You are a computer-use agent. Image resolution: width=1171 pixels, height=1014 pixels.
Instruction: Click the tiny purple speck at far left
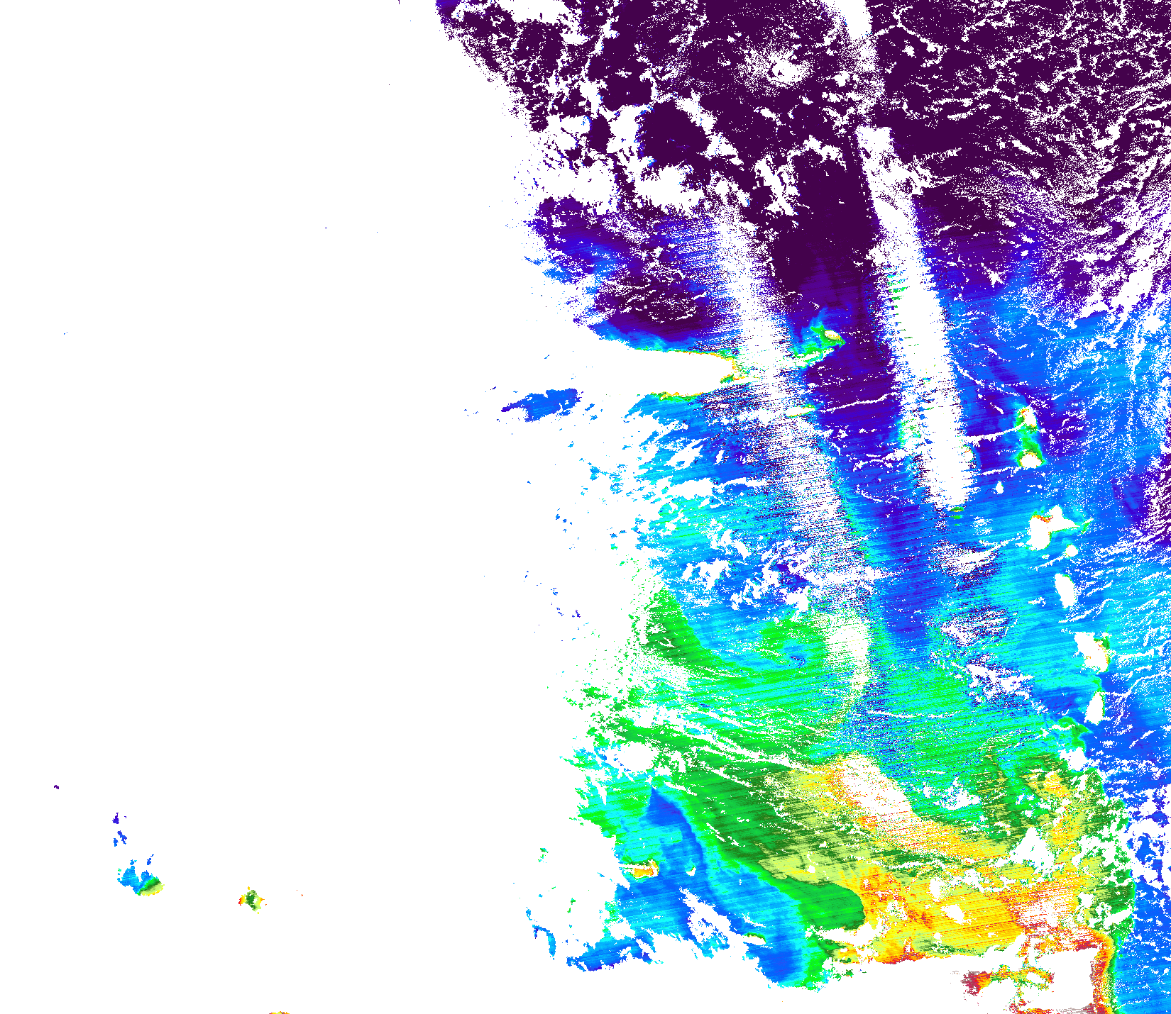click(x=56, y=786)
